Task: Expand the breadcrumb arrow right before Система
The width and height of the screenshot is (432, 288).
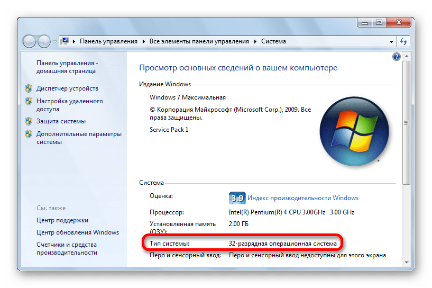Action: (x=257, y=41)
